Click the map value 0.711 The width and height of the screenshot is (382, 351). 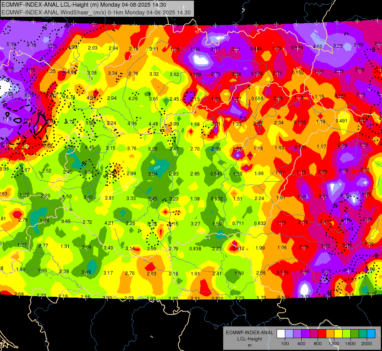point(238,223)
